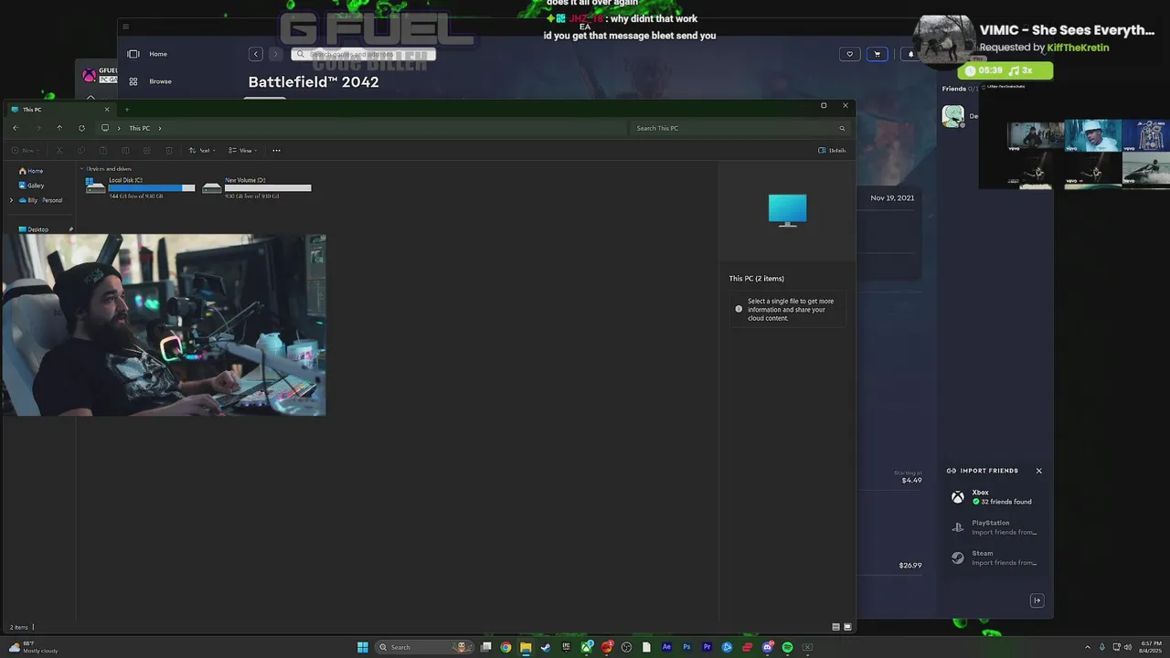Image resolution: width=1170 pixels, height=658 pixels.
Task: Open Xbox app from taskbar
Action: pos(586,647)
